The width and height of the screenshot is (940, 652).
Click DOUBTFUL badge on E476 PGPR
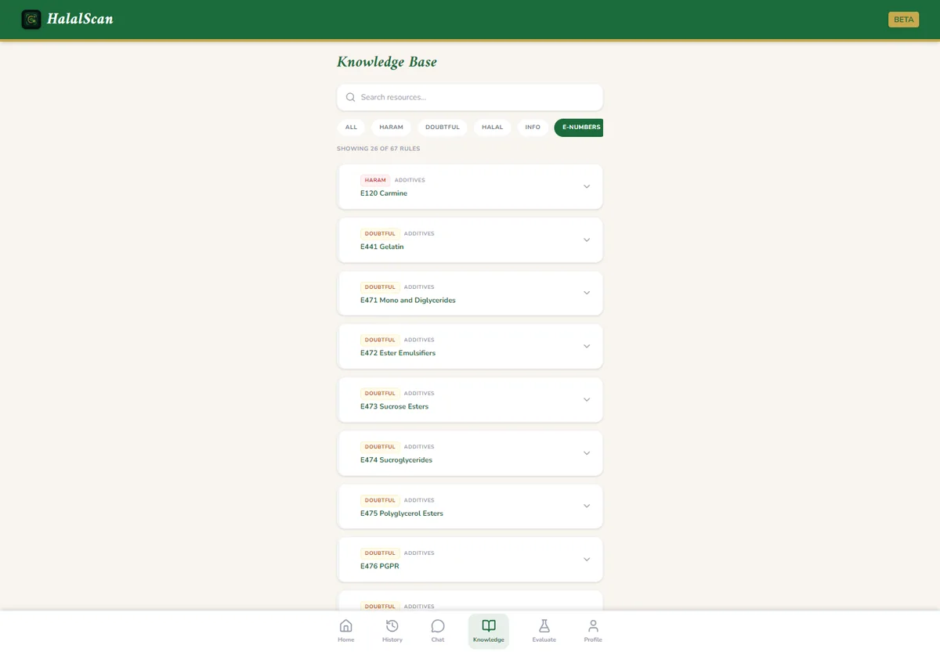(380, 553)
